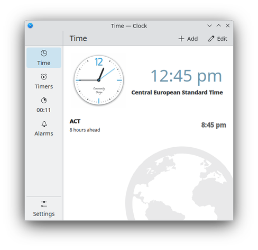Click Add to add a timezone
Screen dimensions: 258x250
point(188,39)
